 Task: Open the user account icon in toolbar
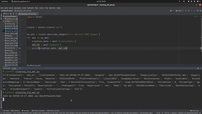click(171, 11)
